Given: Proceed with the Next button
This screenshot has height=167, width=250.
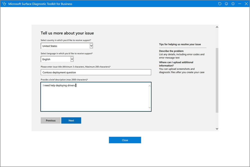Looking at the screenshot, I should pyautogui.click(x=71, y=120).
